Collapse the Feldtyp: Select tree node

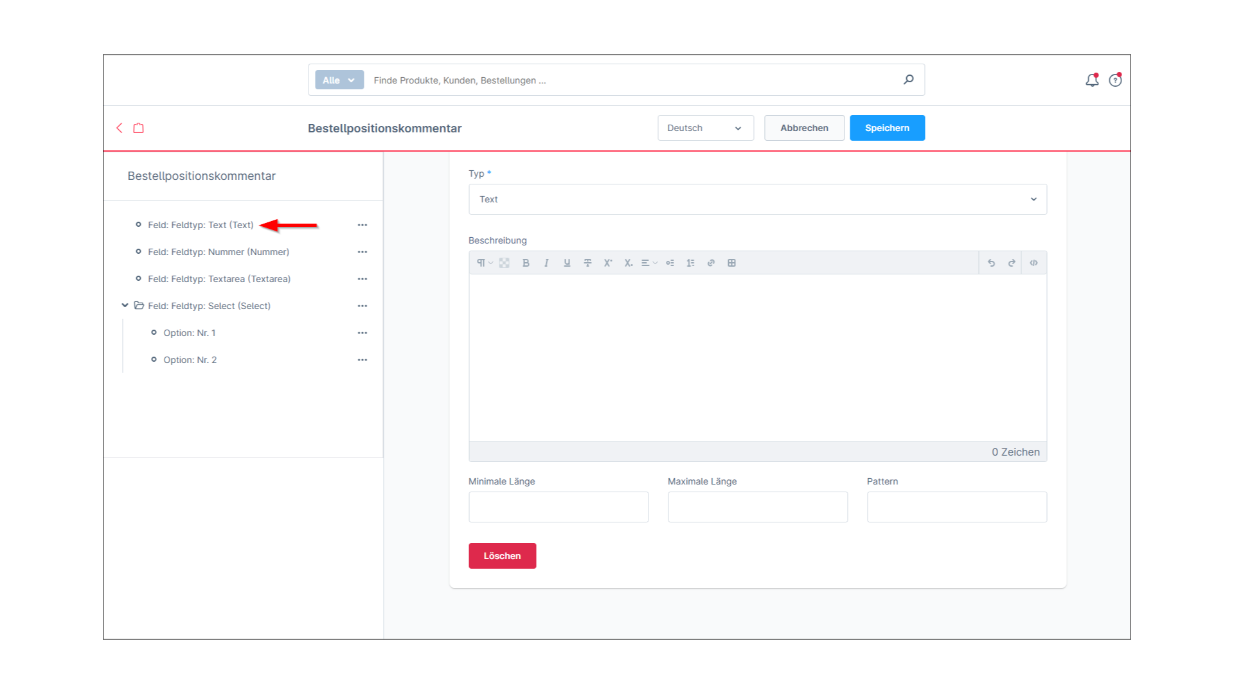(x=125, y=306)
